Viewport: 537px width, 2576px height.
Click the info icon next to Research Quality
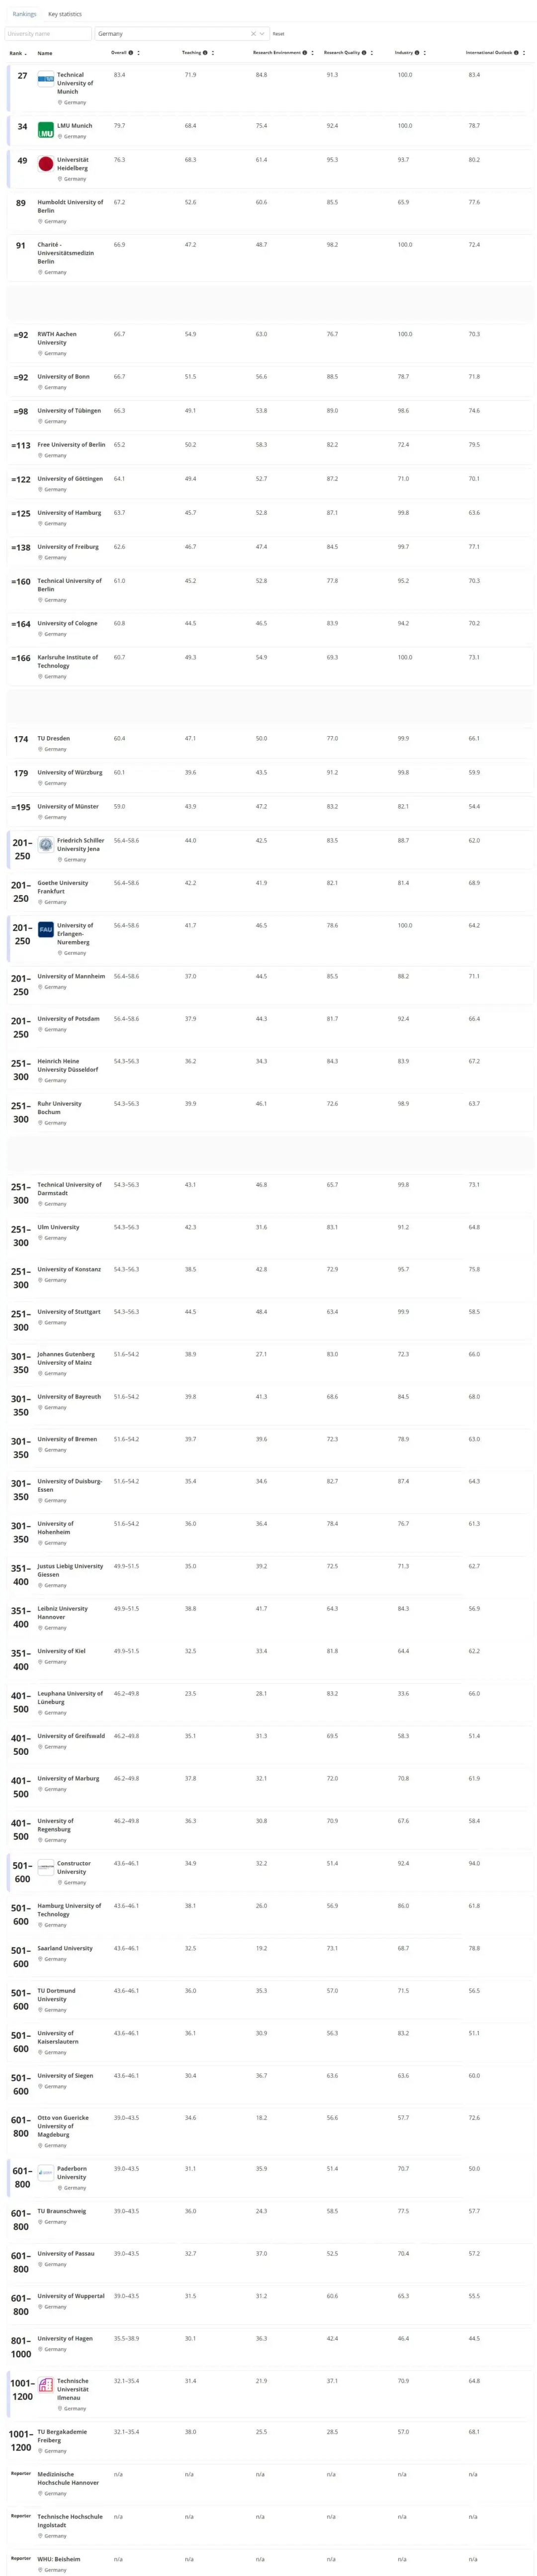[364, 53]
